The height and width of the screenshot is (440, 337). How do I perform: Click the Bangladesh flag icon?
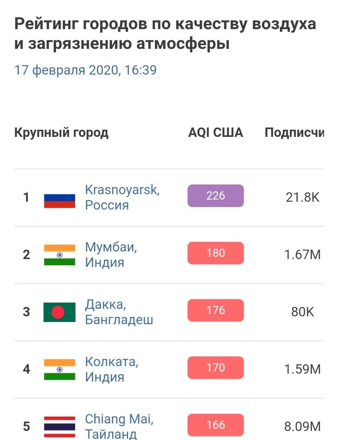pyautogui.click(x=59, y=312)
